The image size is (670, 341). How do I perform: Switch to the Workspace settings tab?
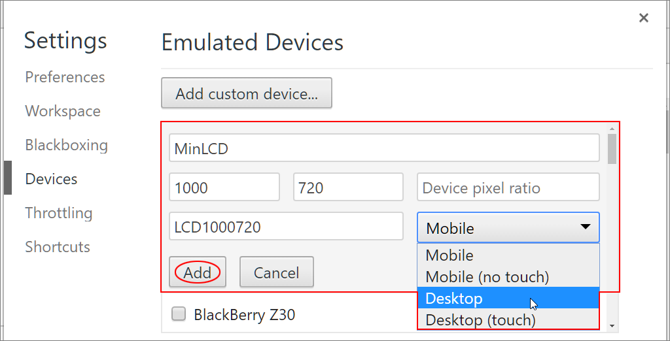coord(63,111)
